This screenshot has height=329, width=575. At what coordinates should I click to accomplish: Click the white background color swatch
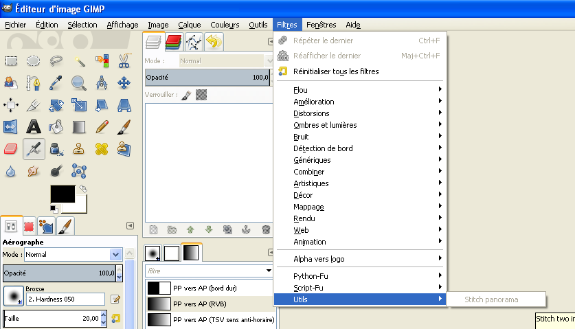pyautogui.click(x=80, y=207)
